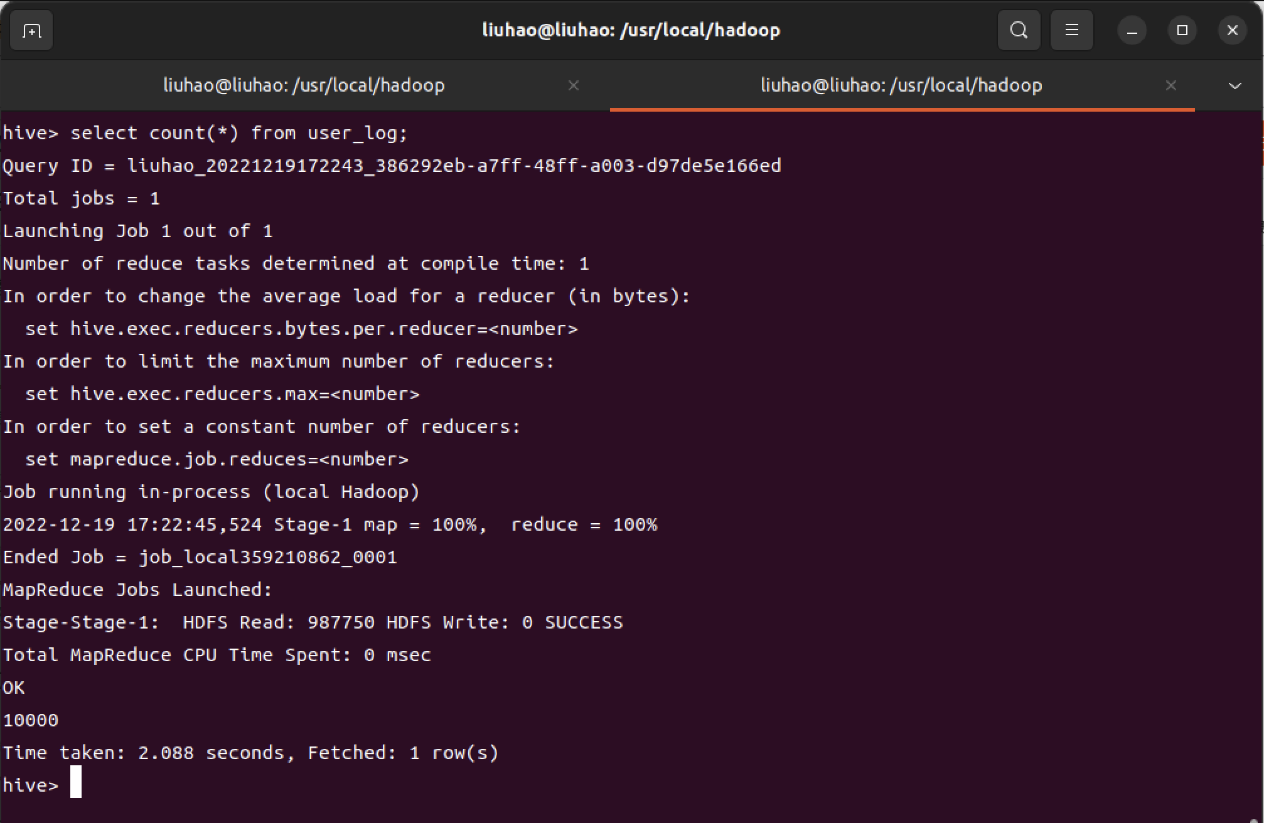Click 'Ended Job = job_local359210862_0001'
Image resolution: width=1264 pixels, height=823 pixels.
200,557
